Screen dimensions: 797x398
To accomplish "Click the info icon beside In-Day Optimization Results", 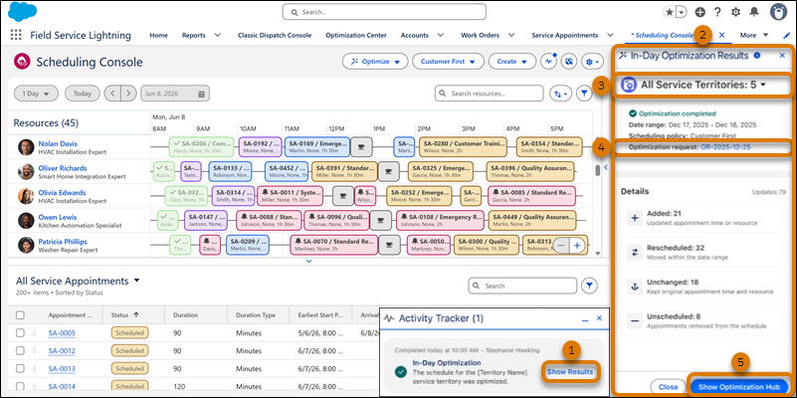I will 757,55.
